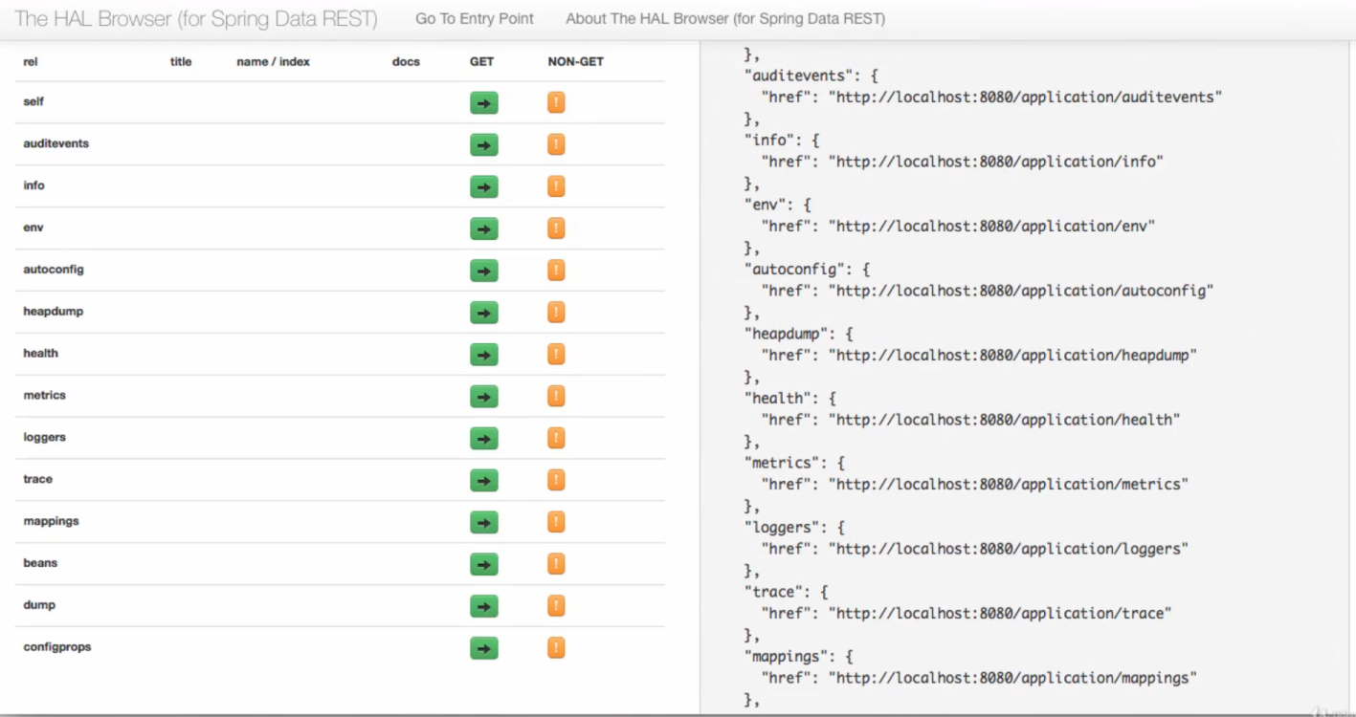This screenshot has width=1356, height=717.
Task: Click orange NON-GET button for auditevents
Action: click(x=556, y=144)
